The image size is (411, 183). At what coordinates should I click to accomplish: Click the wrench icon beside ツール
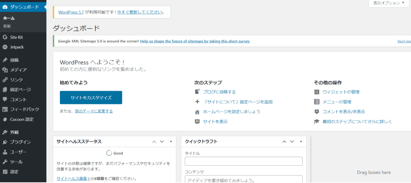tap(5, 162)
